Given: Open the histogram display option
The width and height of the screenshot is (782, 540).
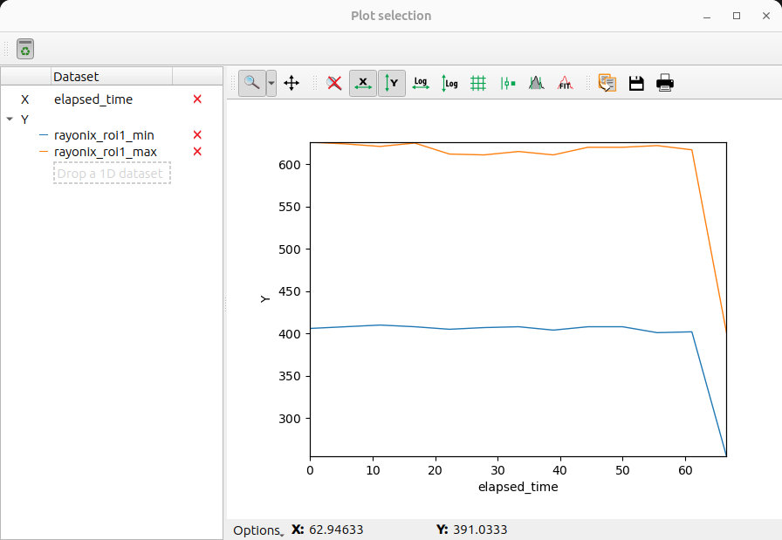Looking at the screenshot, I should click(536, 83).
